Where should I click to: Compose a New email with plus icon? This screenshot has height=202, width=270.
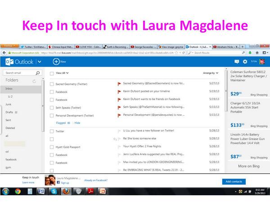[59, 61]
